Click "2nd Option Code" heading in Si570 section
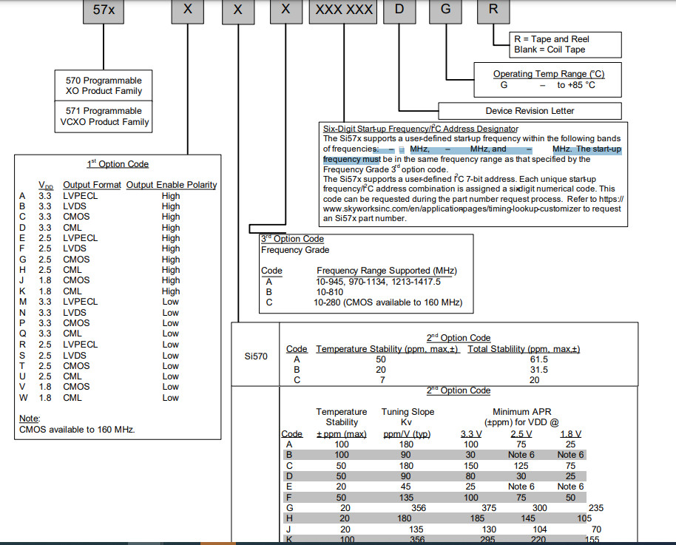676x545 pixels. (x=459, y=338)
